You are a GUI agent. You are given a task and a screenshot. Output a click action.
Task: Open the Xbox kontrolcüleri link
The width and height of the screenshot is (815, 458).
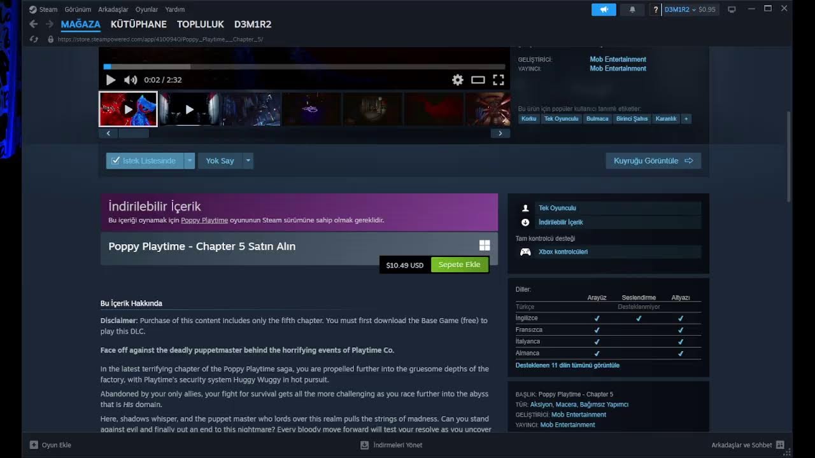[563, 252]
